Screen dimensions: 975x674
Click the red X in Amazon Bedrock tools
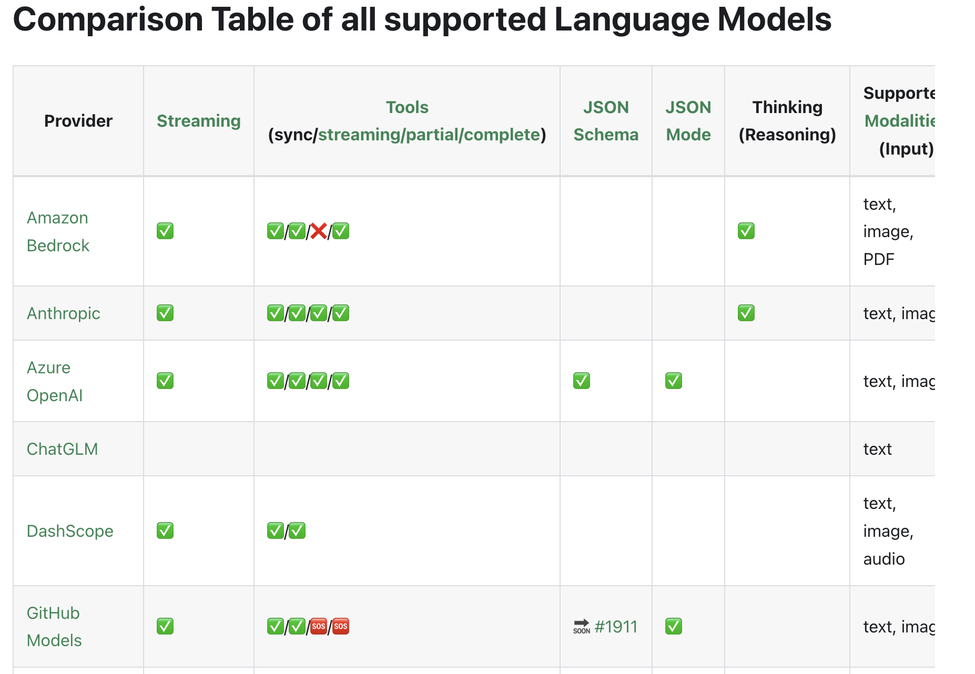[319, 231]
